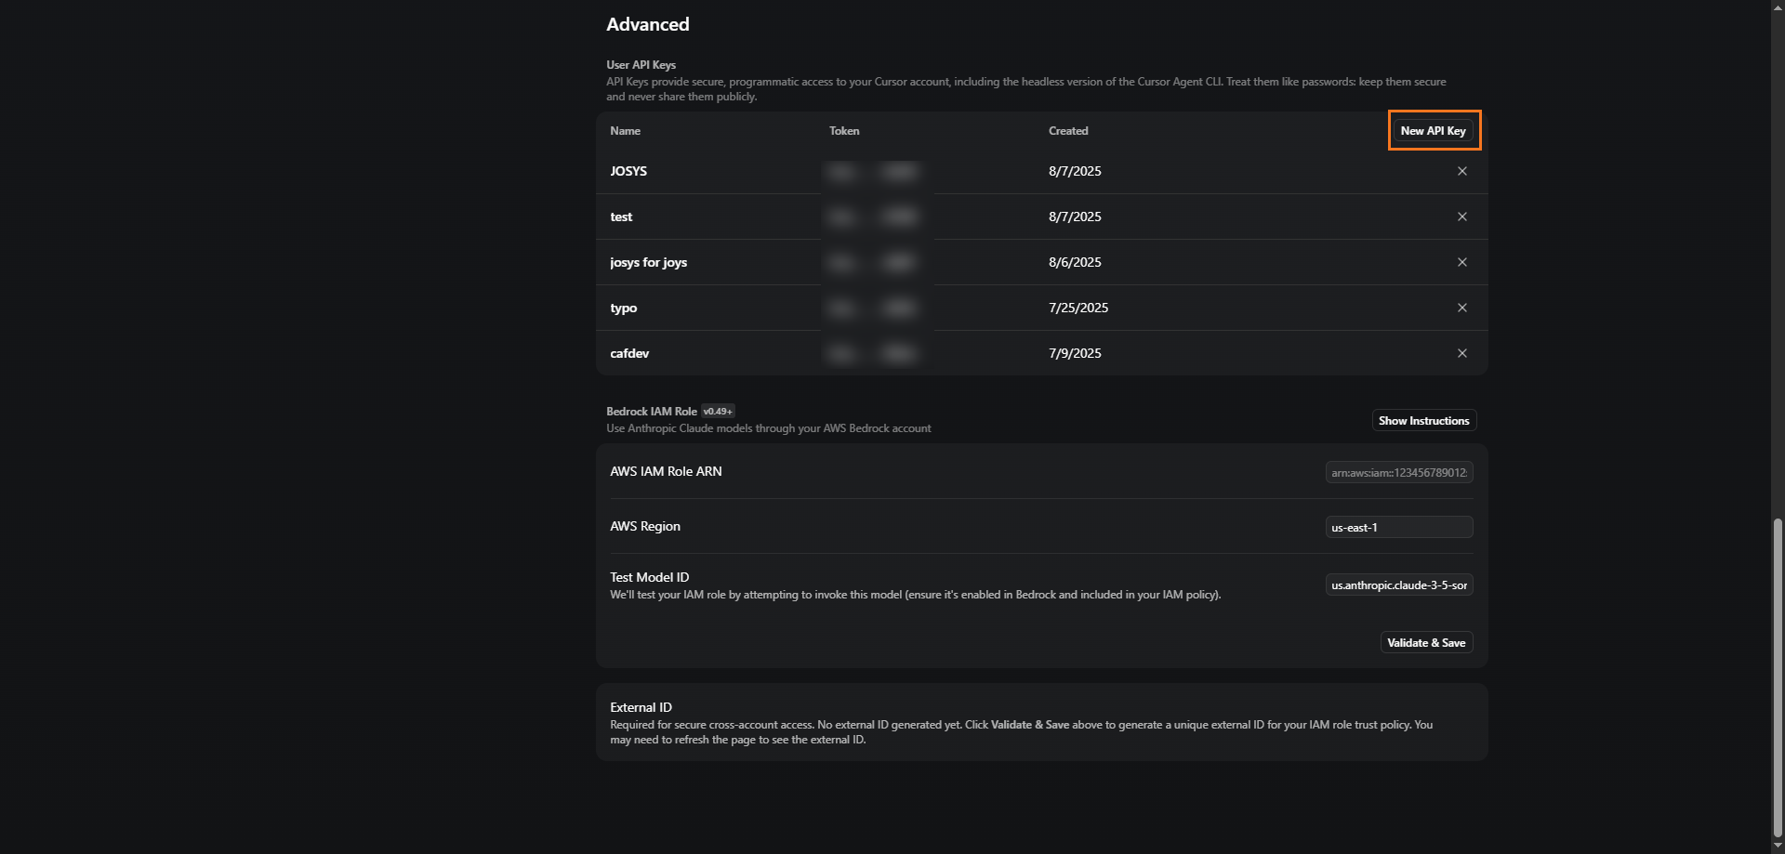Image resolution: width=1785 pixels, height=854 pixels.
Task: Edit the Test Model ID field
Action: [x=1398, y=585]
